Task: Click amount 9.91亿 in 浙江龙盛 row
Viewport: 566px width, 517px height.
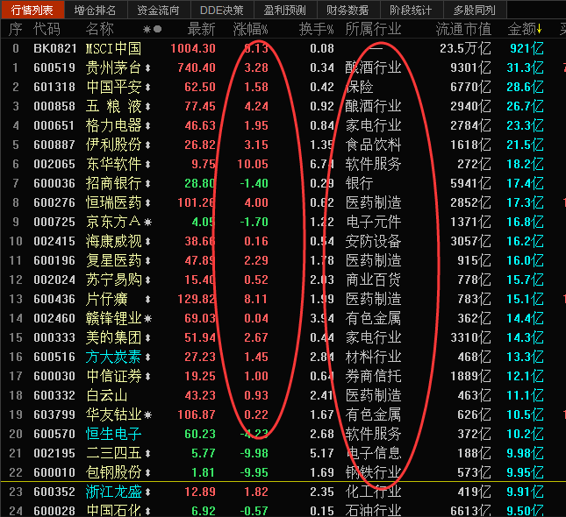Action: [526, 492]
